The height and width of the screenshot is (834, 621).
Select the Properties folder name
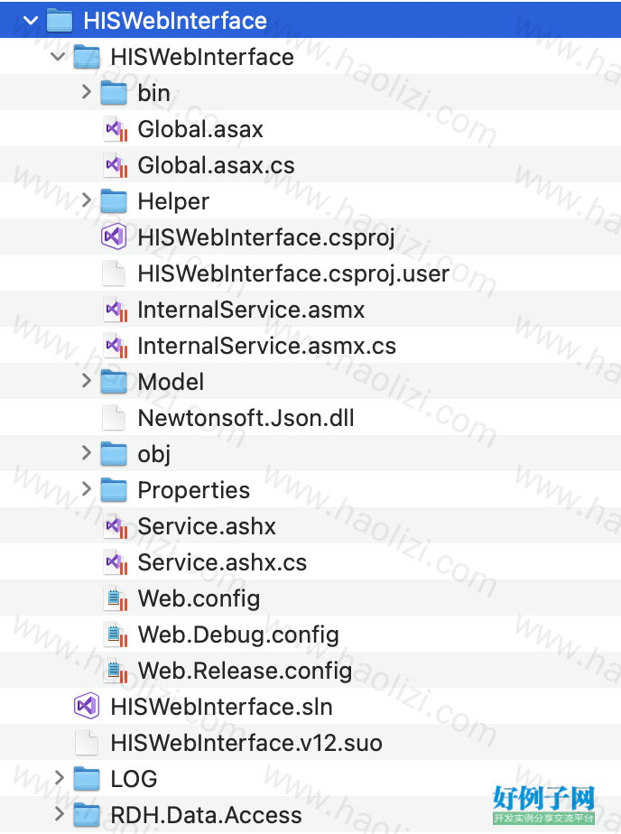tap(193, 490)
